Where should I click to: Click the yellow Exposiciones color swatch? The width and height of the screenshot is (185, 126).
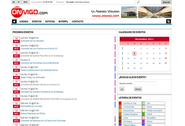pos(120,110)
